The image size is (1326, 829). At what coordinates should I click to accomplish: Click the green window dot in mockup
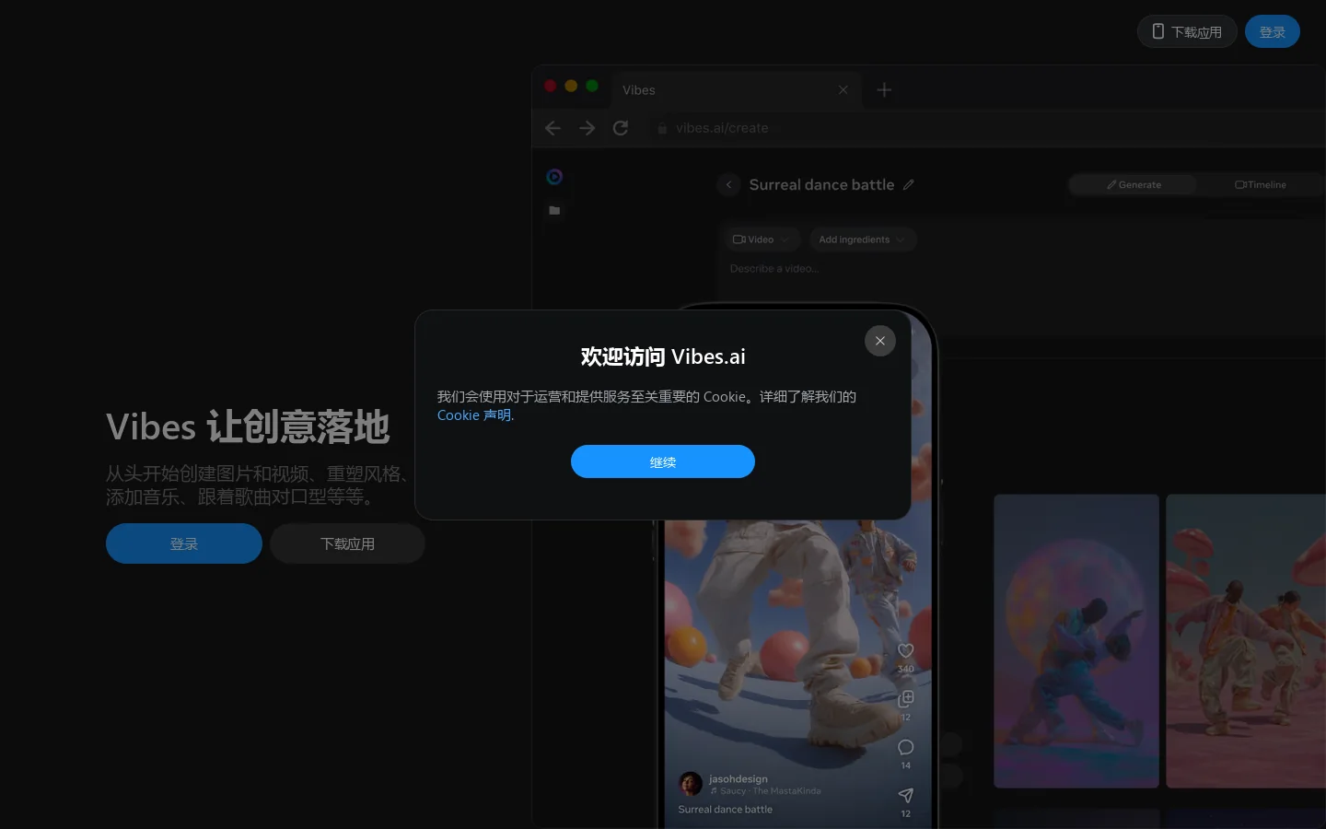pos(592,86)
